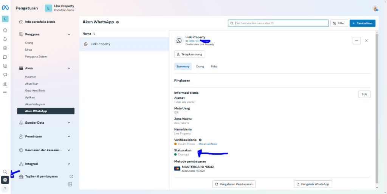Open Pengaturan Pembayaran
The height and width of the screenshot is (194, 387).
[x=234, y=184]
